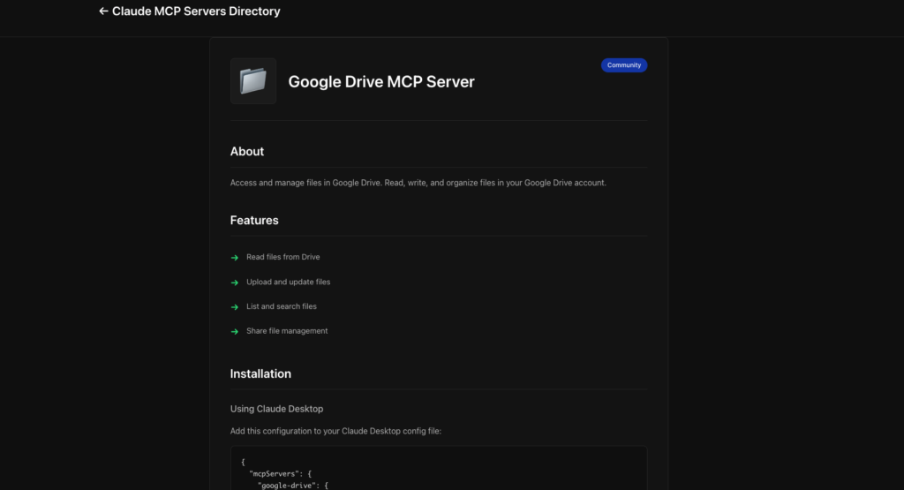The height and width of the screenshot is (490, 904).
Task: Click the back arrow icon in header
Action: click(x=103, y=11)
